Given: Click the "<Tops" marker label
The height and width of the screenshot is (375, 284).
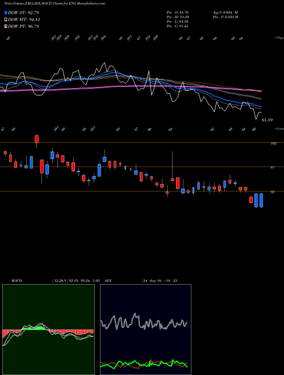Looking at the screenshot, I should pos(279,38).
